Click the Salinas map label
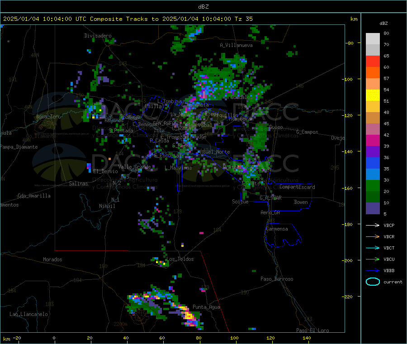The image size is (407, 344). 78,184
